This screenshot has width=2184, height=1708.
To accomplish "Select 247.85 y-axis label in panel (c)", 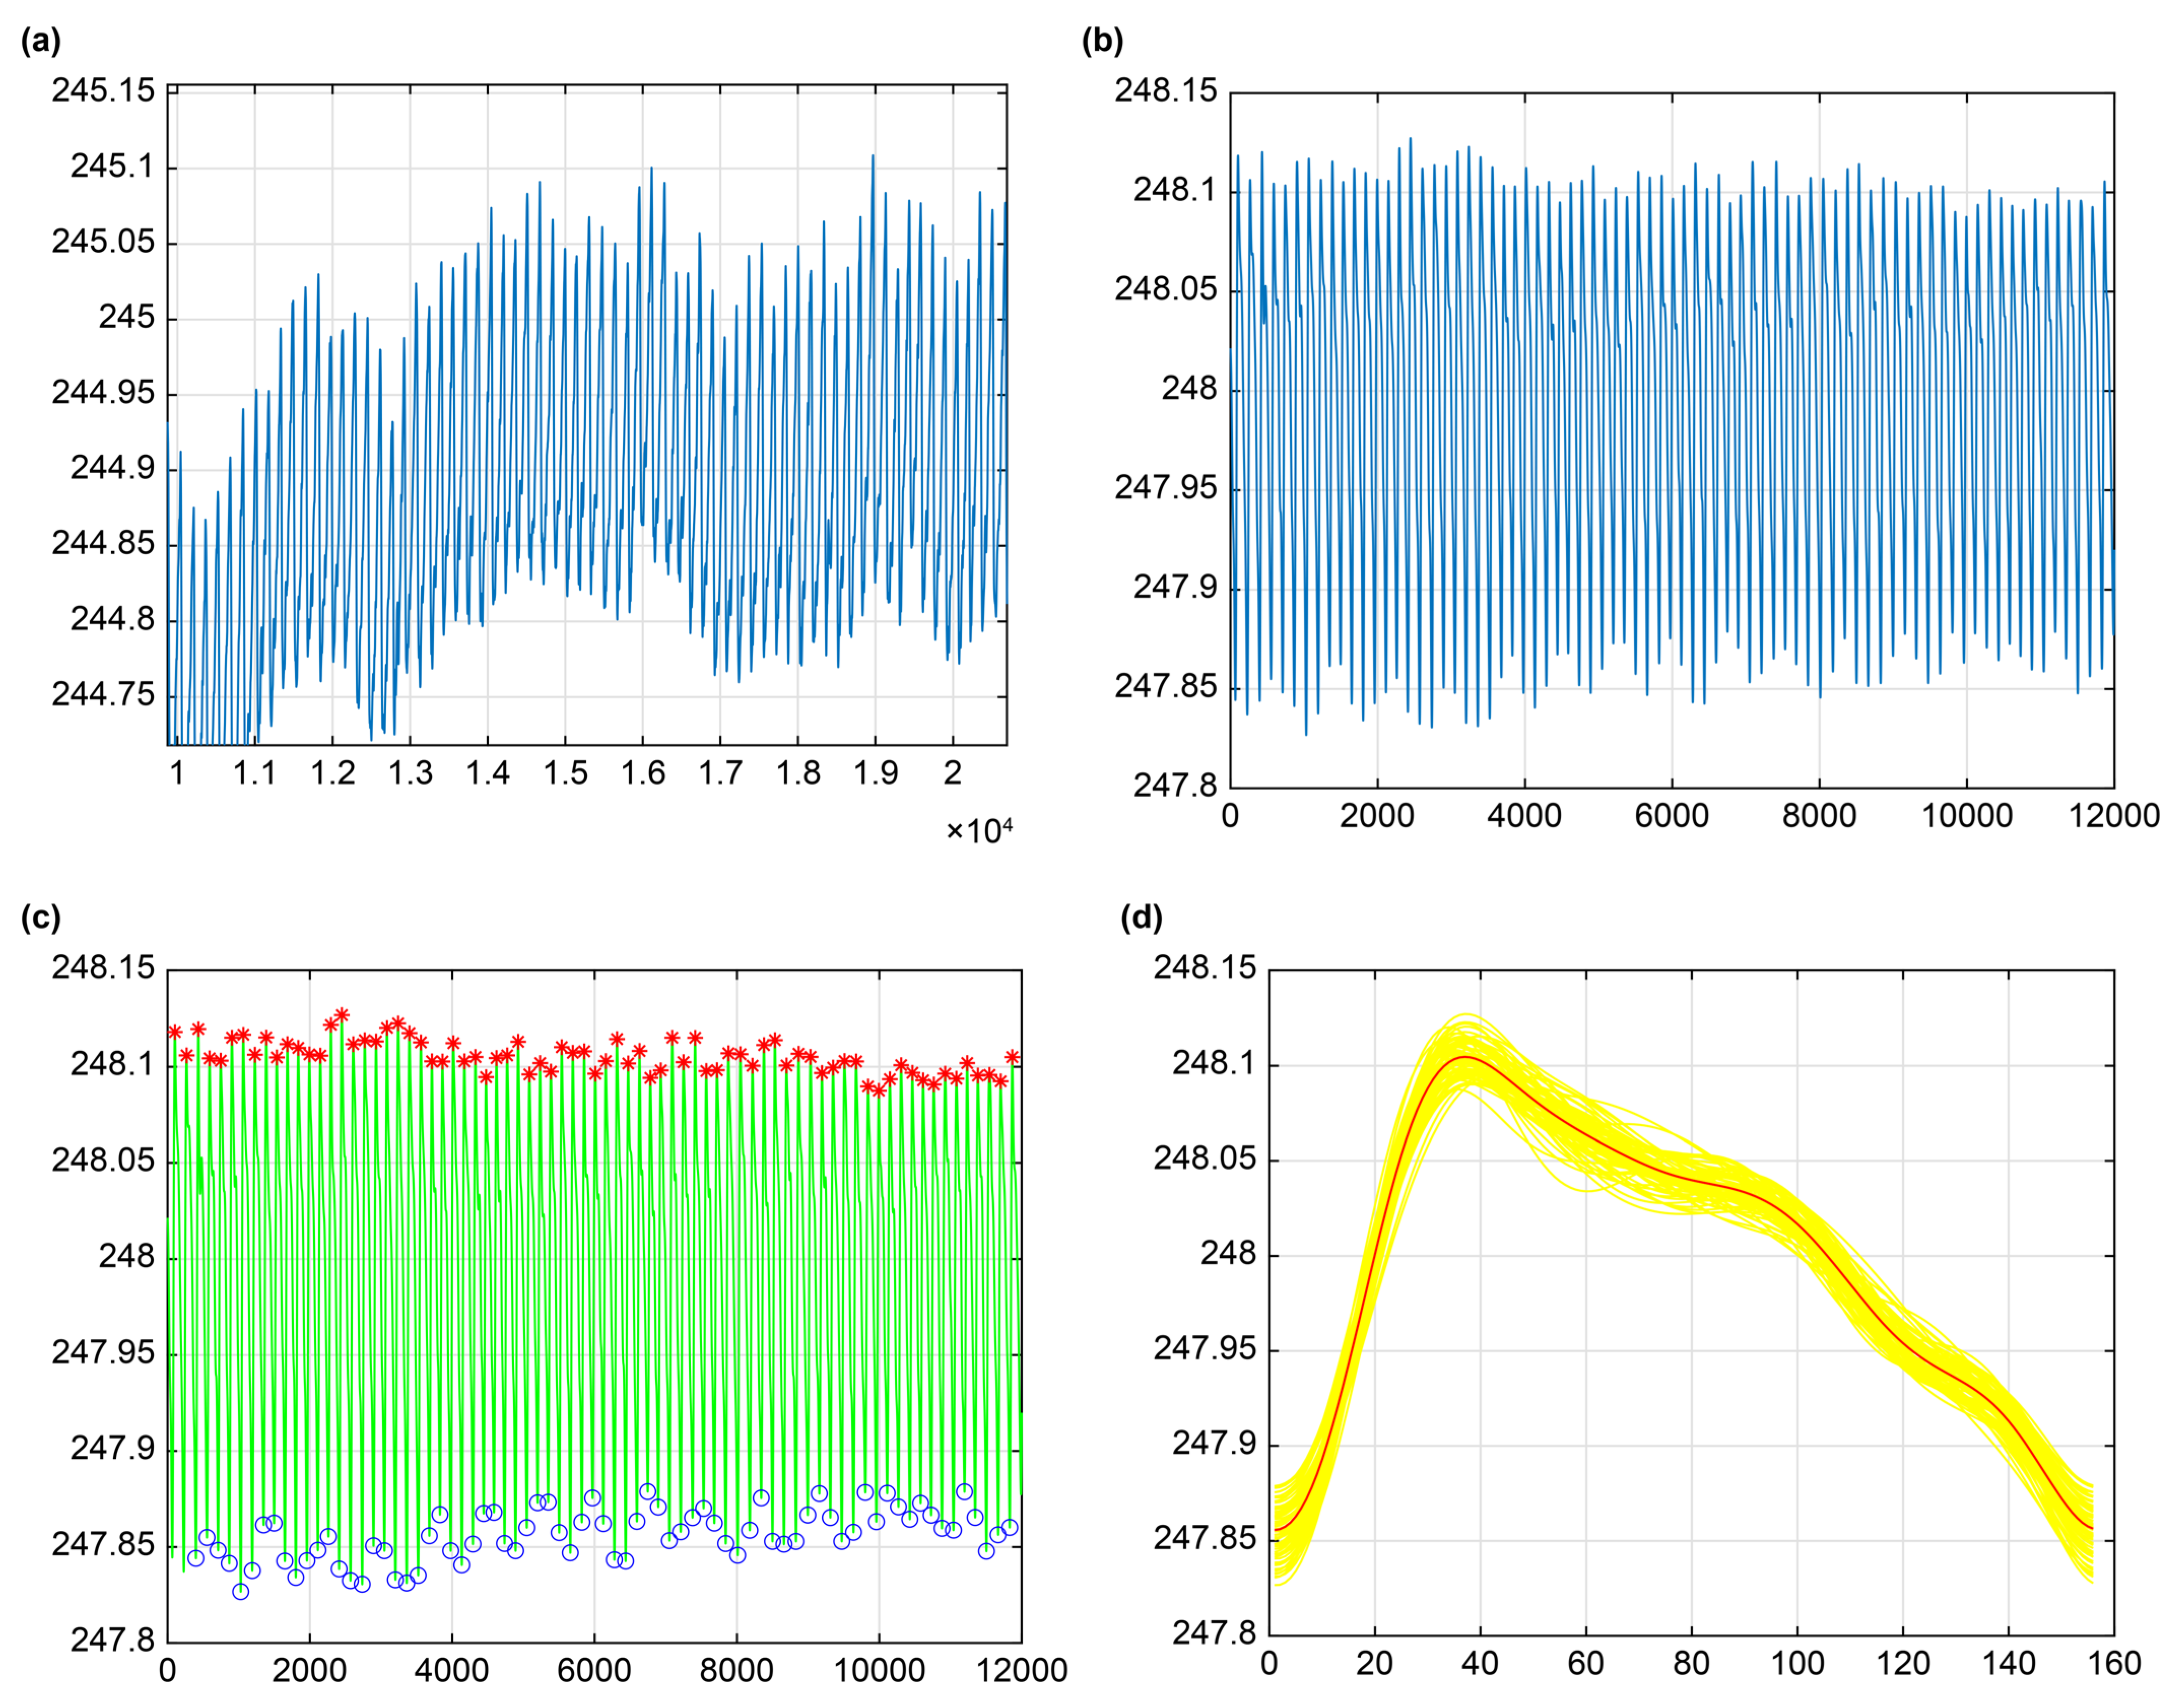I will click(x=104, y=1545).
